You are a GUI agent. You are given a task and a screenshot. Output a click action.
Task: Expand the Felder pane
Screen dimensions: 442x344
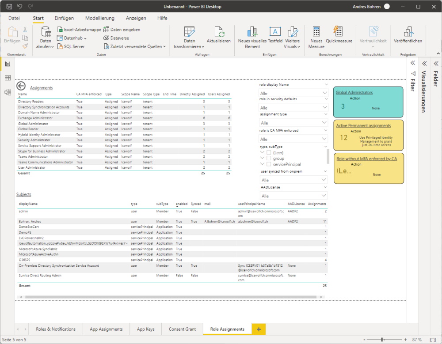[x=436, y=63]
